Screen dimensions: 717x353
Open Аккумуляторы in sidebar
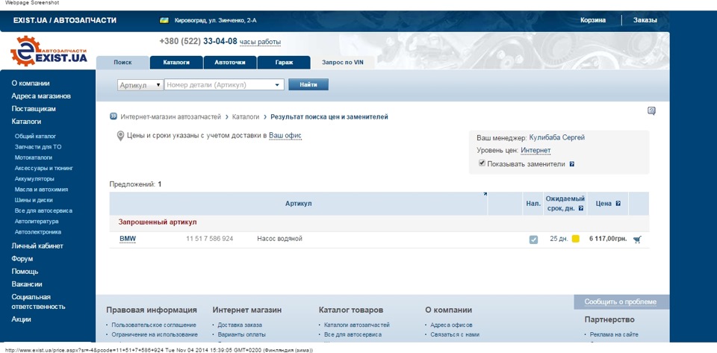click(x=34, y=178)
